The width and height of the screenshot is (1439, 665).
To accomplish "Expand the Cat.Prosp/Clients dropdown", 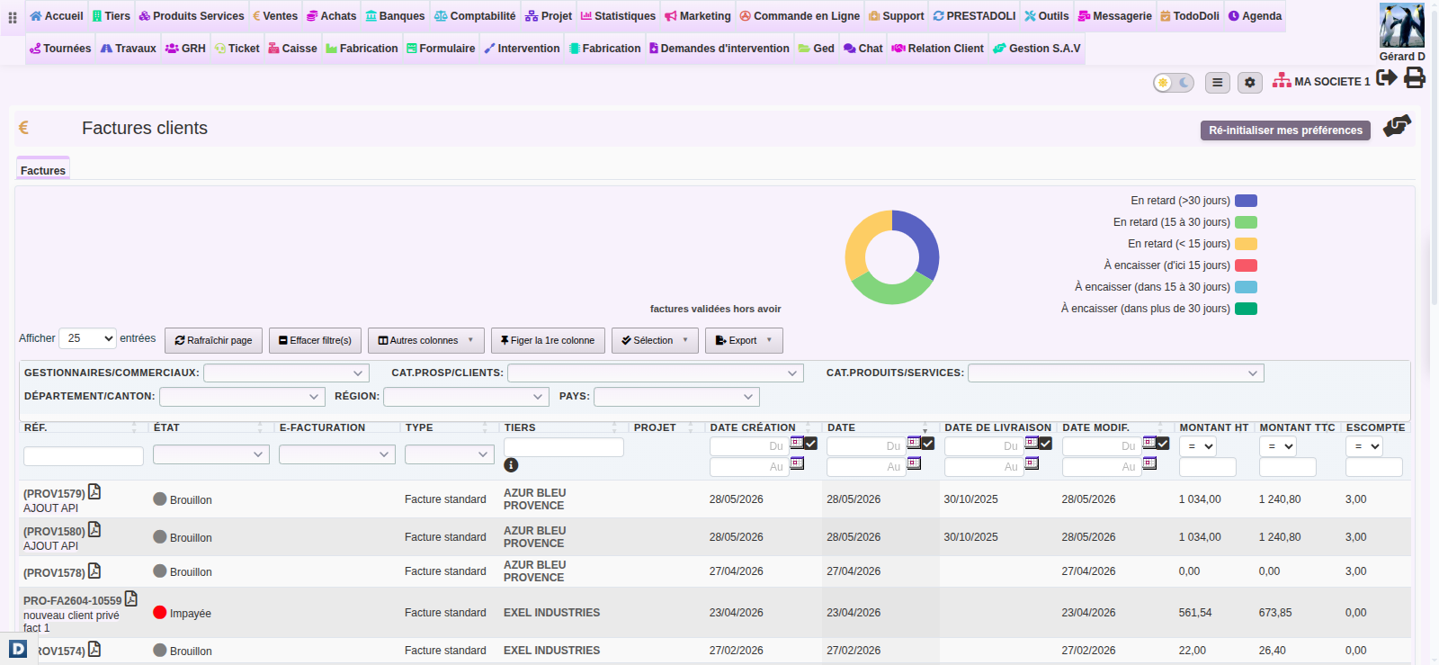I will click(655, 373).
